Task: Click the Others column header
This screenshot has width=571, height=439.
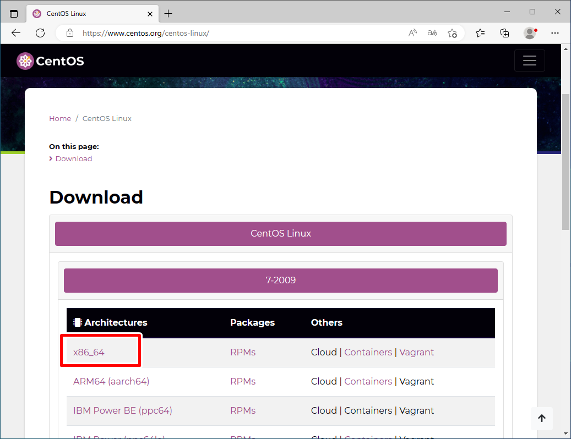Action: click(327, 322)
